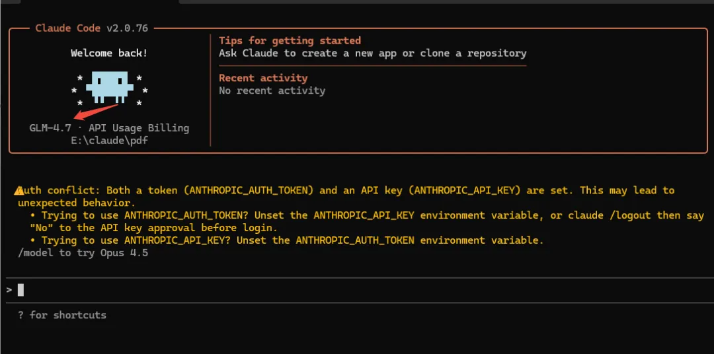Click the "Auth conflict" warning line
Viewport: 714px width, 354px height.
[x=344, y=190]
